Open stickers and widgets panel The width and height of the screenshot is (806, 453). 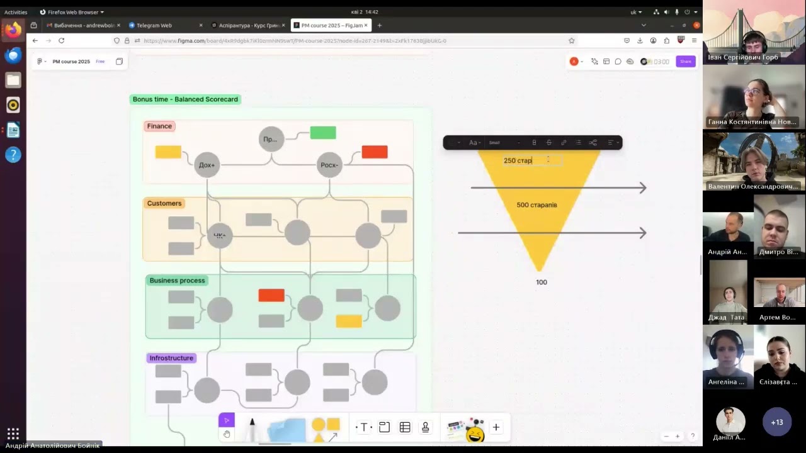coord(465,429)
